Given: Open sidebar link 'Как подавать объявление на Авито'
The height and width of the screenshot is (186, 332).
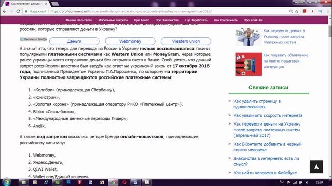Looking at the screenshot, I should [x=286, y=61].
